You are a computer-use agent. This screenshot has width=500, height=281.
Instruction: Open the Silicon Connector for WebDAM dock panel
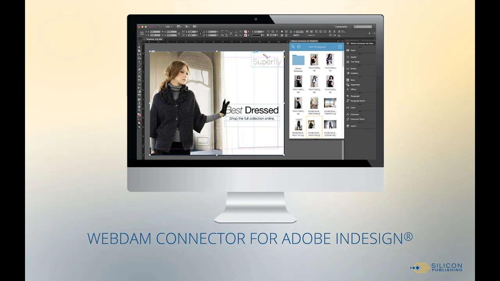pyautogui.click(x=360, y=43)
